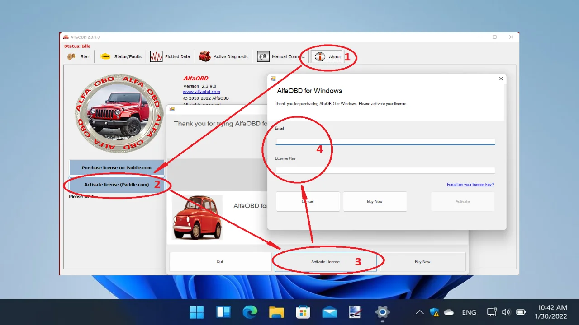579x325 pixels.
Task: Open the network tray icon
Action: click(492, 312)
